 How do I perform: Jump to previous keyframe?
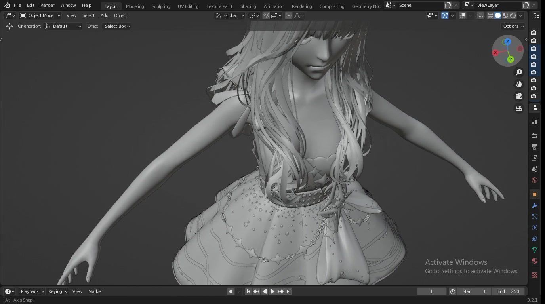click(256, 291)
